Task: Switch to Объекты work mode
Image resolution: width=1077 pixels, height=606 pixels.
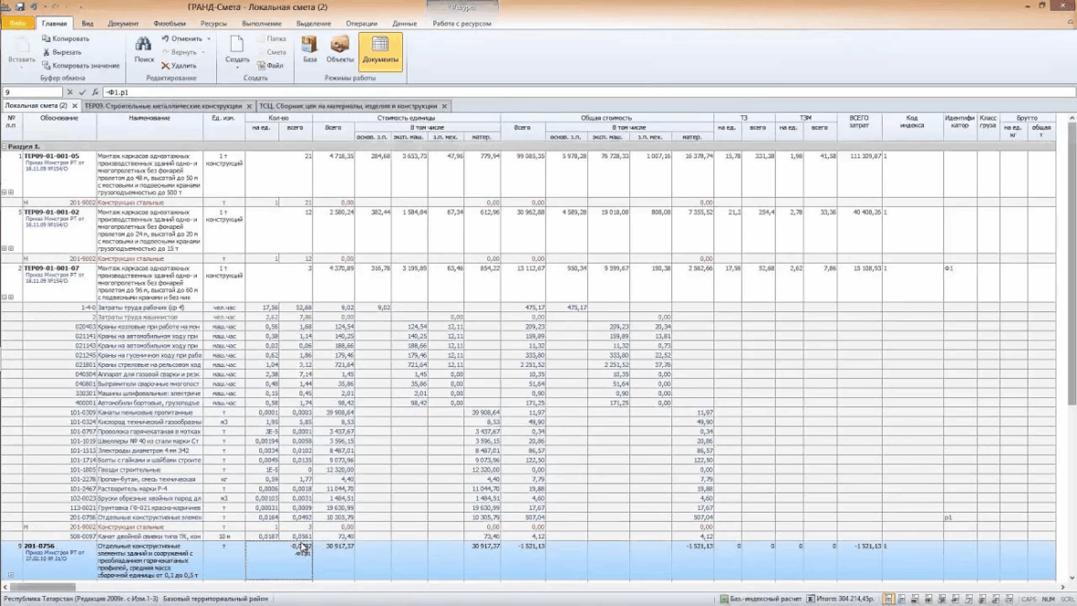Action: pos(340,49)
